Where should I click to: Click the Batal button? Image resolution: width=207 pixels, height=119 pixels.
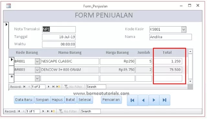[x=71, y=100]
